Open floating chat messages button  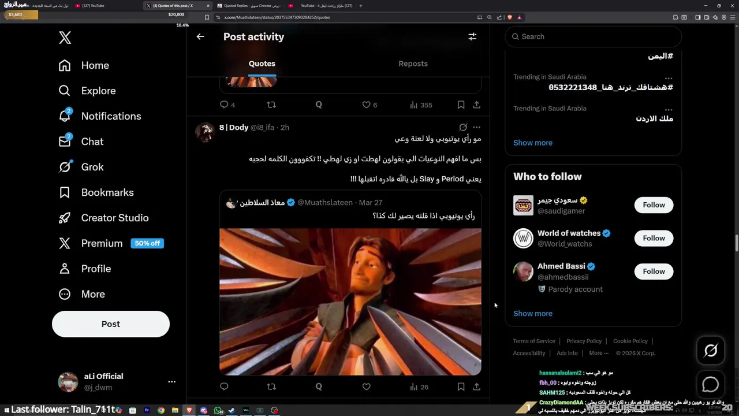click(711, 384)
